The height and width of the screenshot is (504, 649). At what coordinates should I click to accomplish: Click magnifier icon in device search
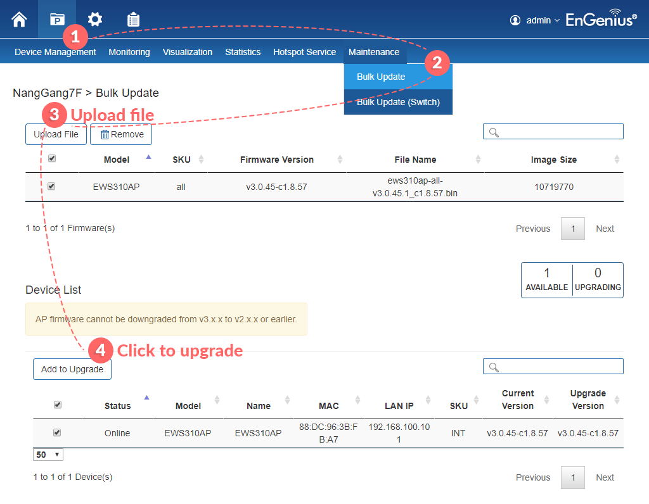[x=494, y=367]
